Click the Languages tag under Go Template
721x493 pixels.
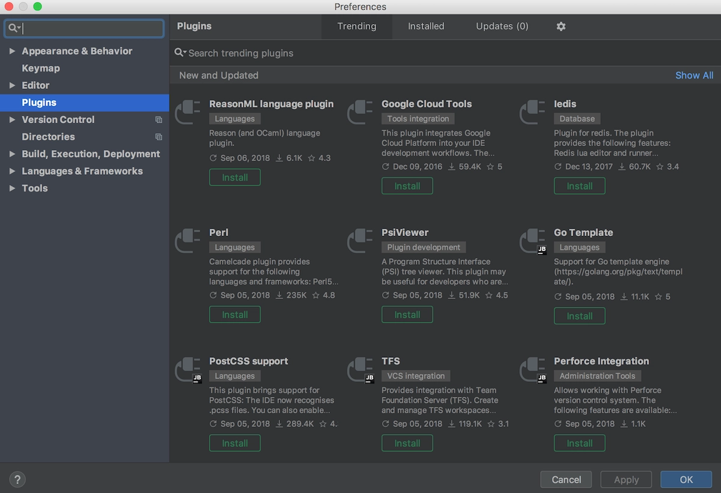pyautogui.click(x=580, y=247)
